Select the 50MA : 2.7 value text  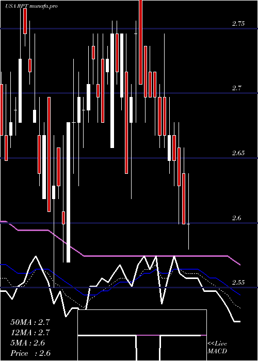(30, 322)
